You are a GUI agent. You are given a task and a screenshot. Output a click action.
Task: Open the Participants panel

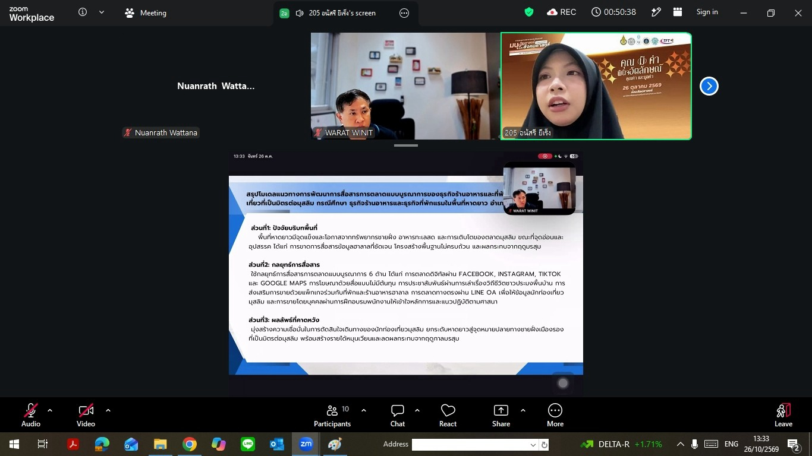coord(332,415)
